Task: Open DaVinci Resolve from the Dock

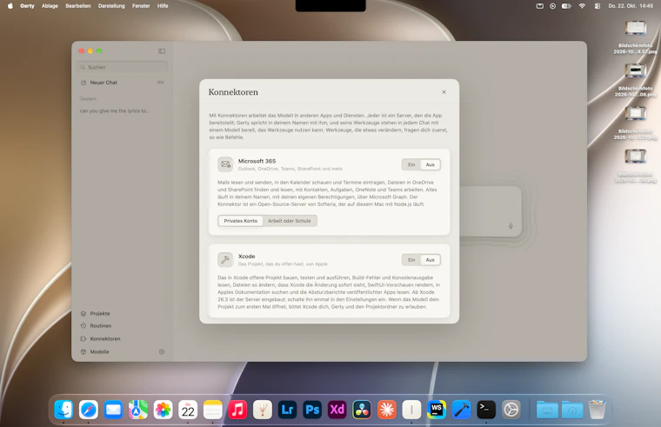Action: pyautogui.click(x=362, y=410)
